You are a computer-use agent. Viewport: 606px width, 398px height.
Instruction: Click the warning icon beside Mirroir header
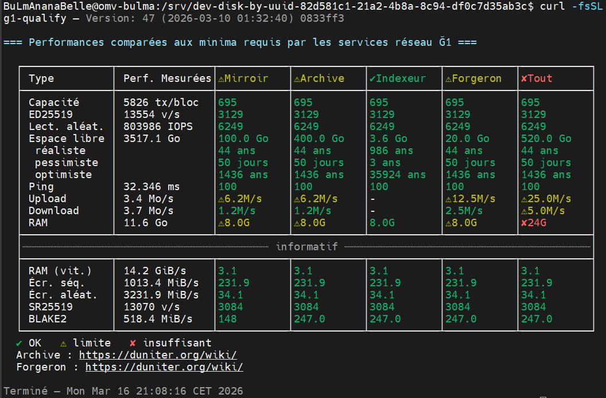(221, 79)
